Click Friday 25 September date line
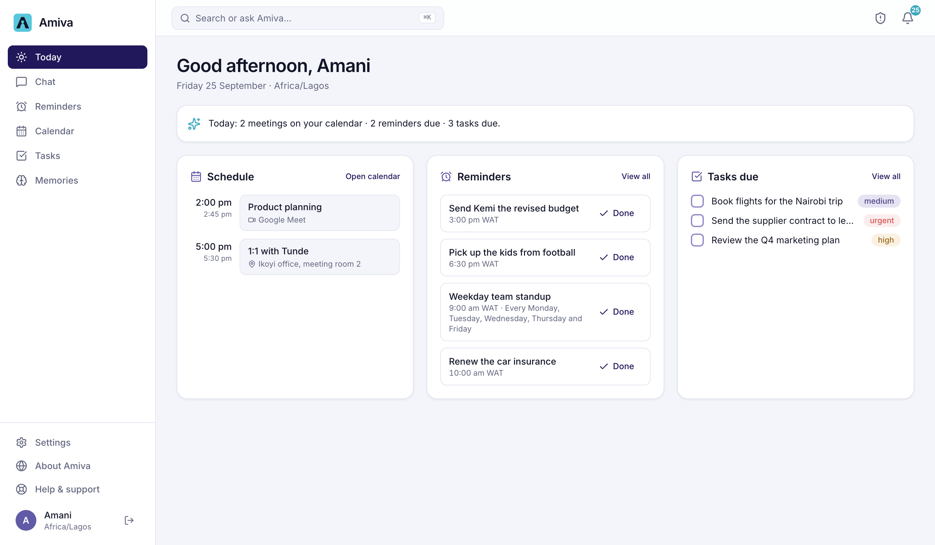 click(253, 86)
